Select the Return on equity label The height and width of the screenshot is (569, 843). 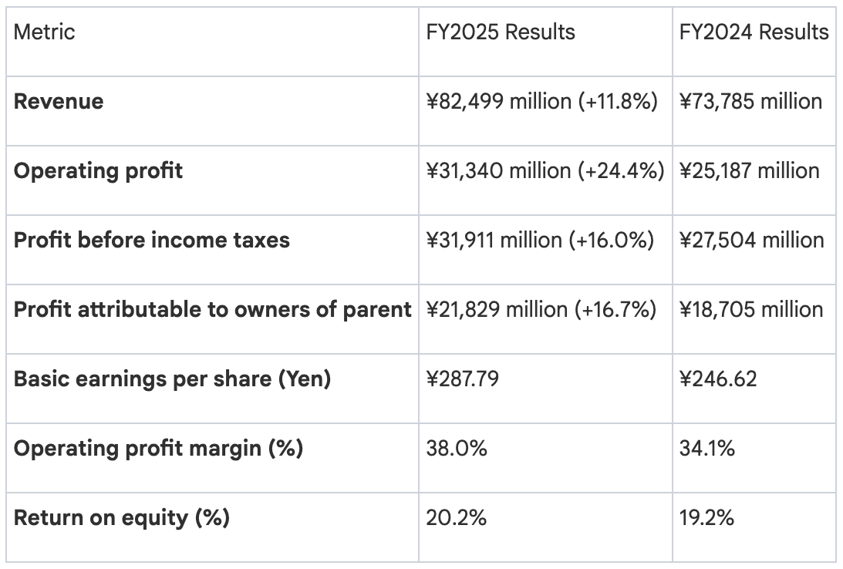coord(122,518)
